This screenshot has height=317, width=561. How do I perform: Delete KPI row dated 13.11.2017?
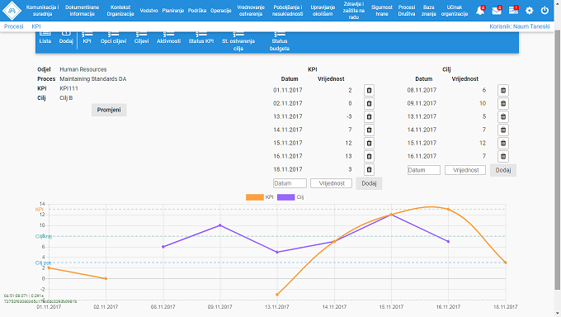(x=369, y=116)
